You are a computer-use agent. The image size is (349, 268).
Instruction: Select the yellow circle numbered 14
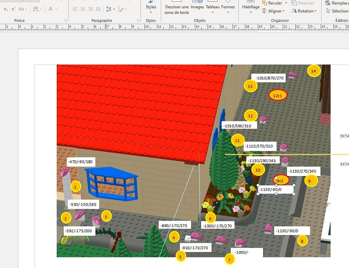point(314,71)
